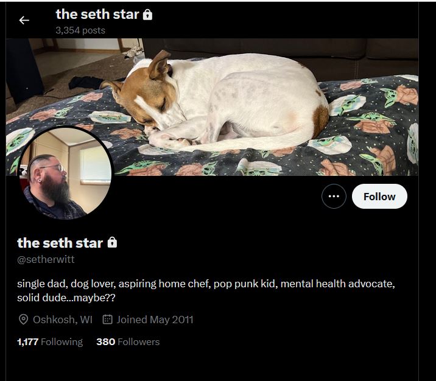Click 'solid dude...maybe??' bio line
The height and width of the screenshot is (381, 436).
[66, 298]
